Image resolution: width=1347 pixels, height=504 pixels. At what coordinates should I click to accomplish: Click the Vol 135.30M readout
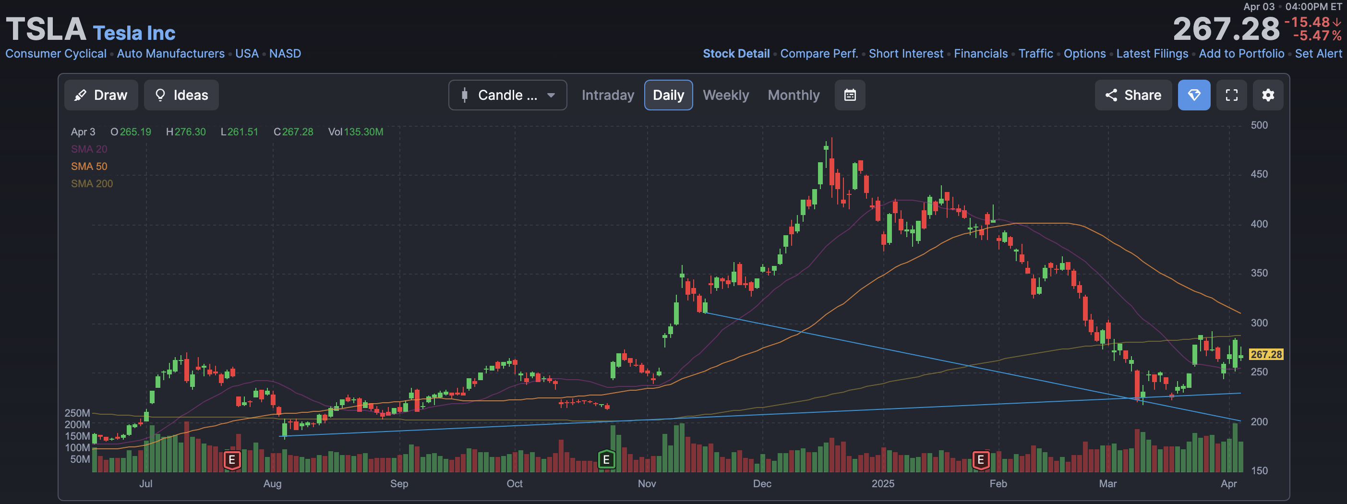(x=356, y=132)
